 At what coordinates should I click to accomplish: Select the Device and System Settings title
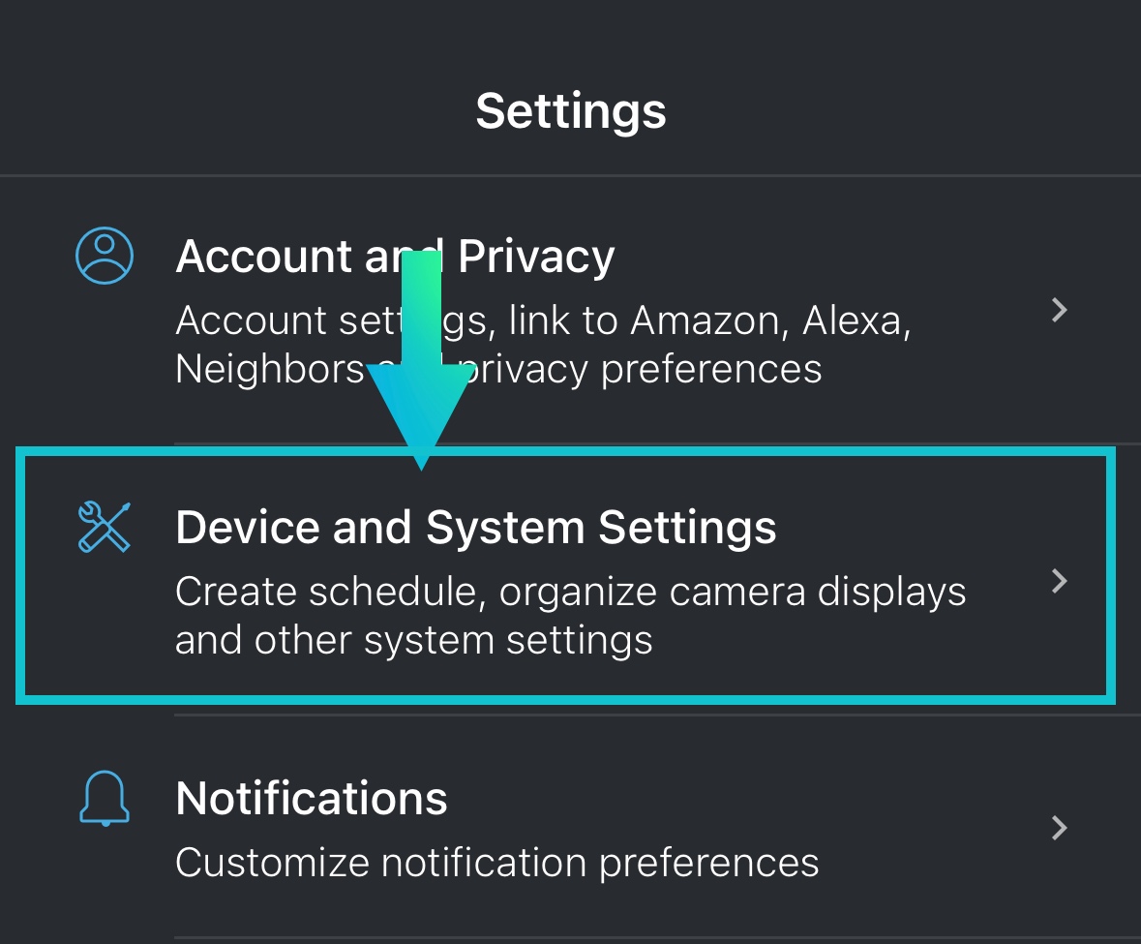coord(475,529)
